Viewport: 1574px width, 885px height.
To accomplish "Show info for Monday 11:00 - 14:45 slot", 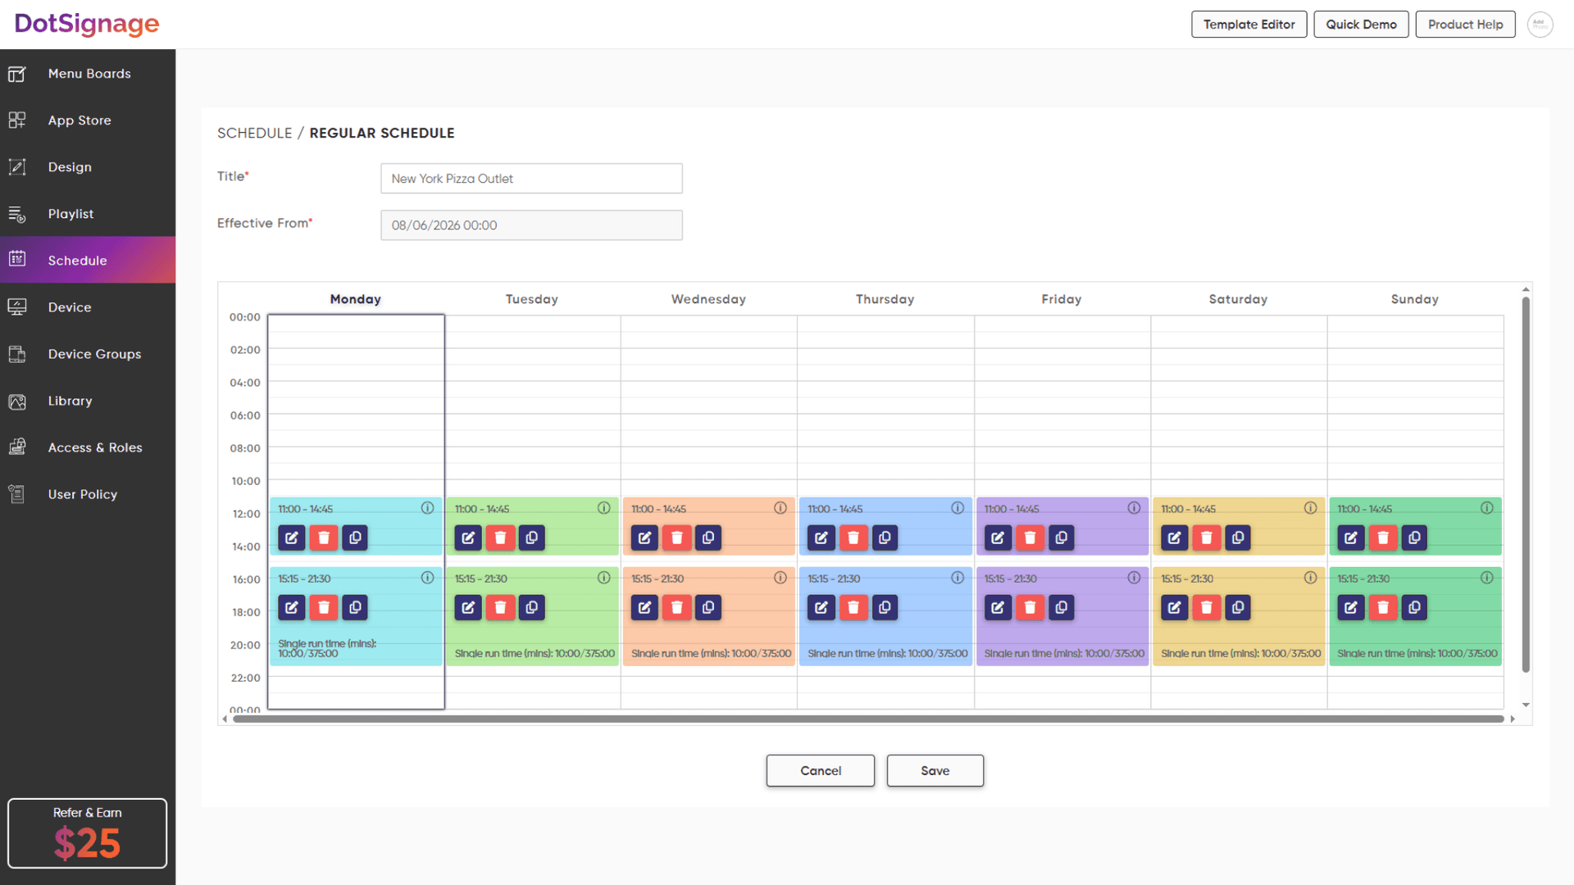I will (428, 508).
